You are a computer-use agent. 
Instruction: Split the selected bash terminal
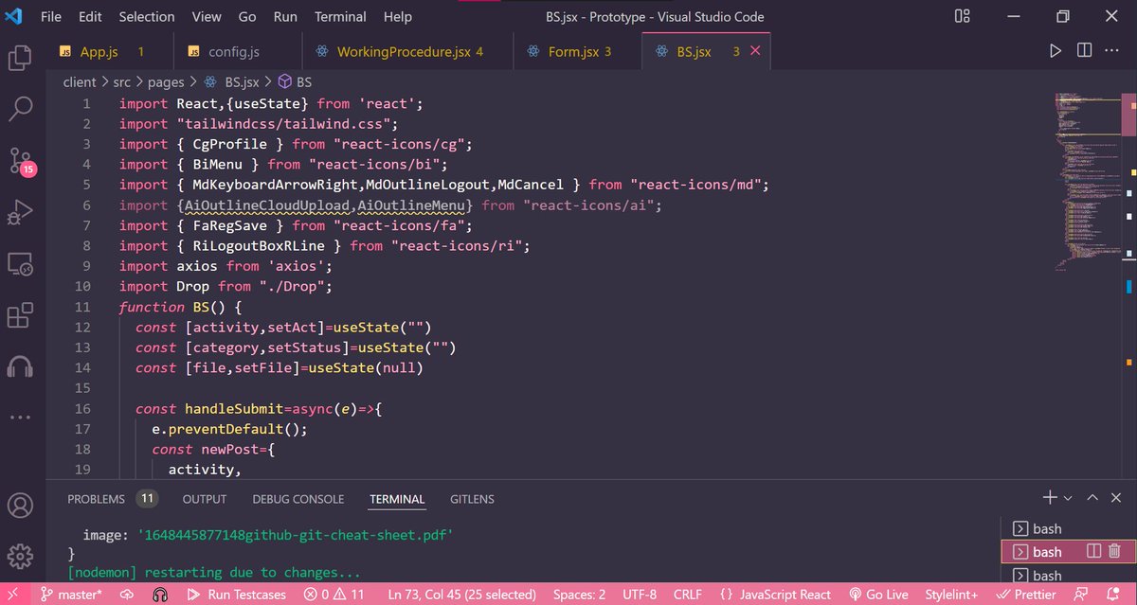1093,551
